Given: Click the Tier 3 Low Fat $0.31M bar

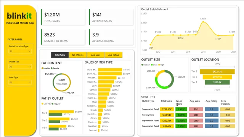Looking at the screenshot, I should pos(61,112).
